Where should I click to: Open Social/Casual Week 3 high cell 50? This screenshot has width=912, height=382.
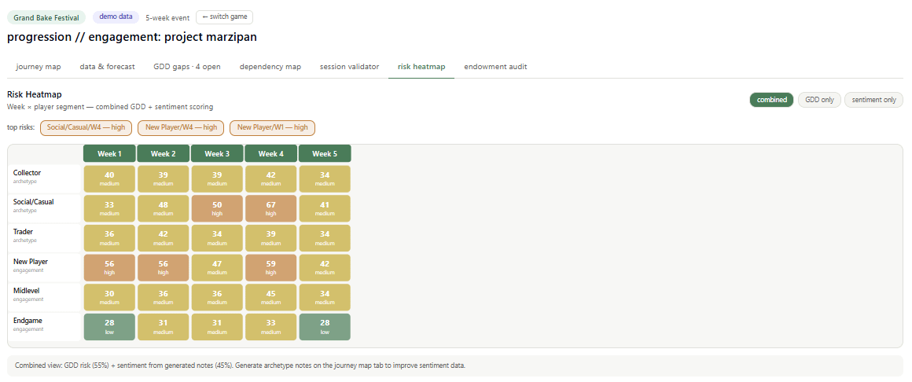pyautogui.click(x=217, y=208)
